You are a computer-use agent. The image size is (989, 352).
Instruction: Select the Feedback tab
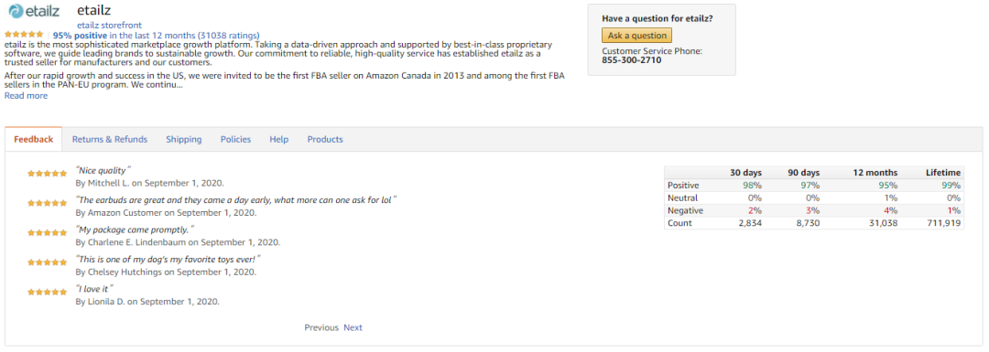coord(34,139)
